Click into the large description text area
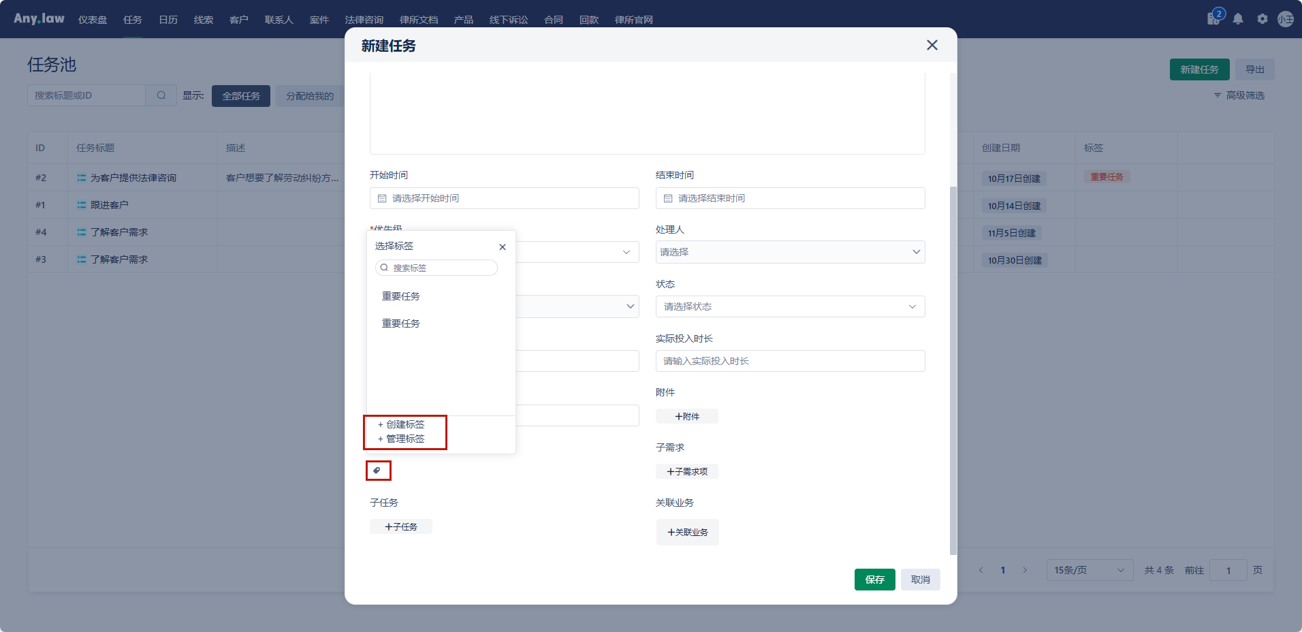1302x632 pixels. [648, 112]
